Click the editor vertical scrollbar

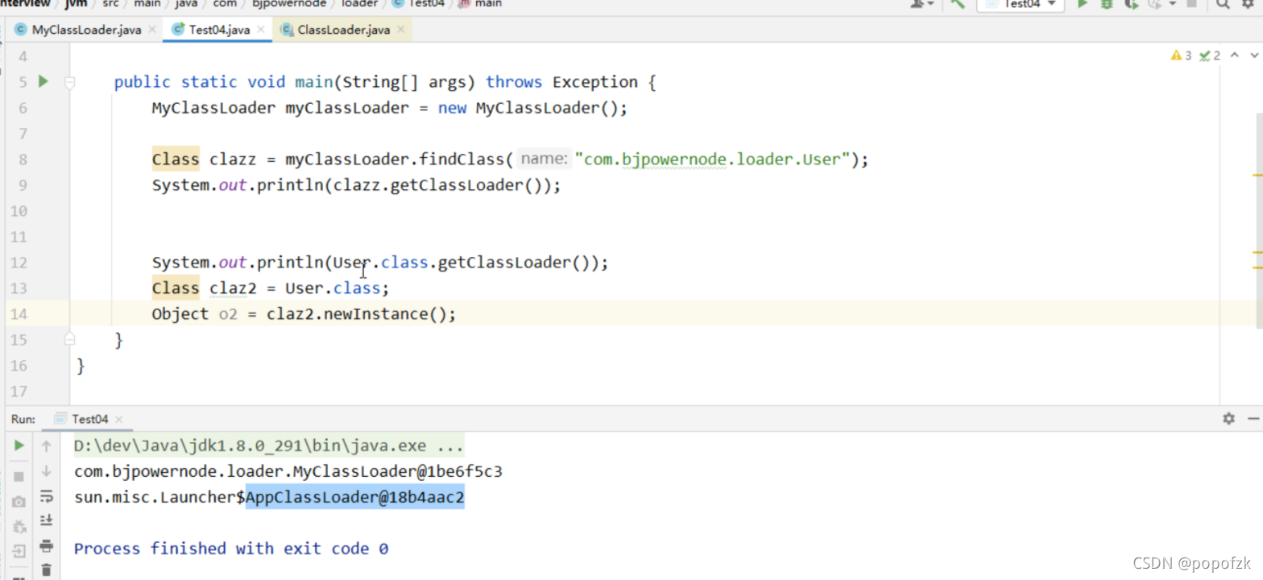(1258, 220)
